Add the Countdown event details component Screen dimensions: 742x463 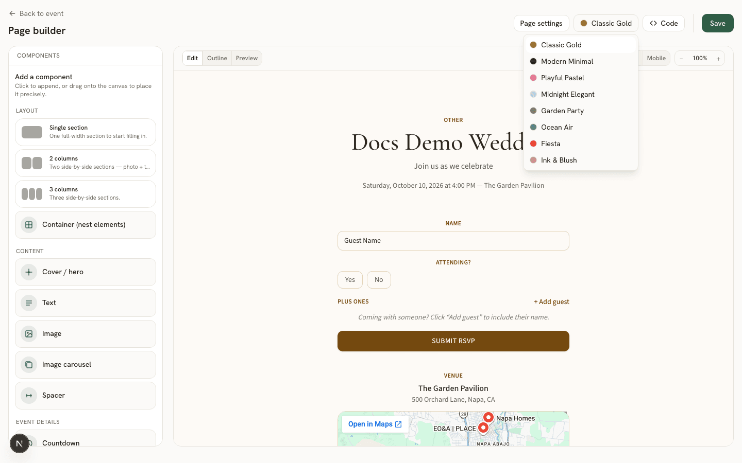point(86,438)
